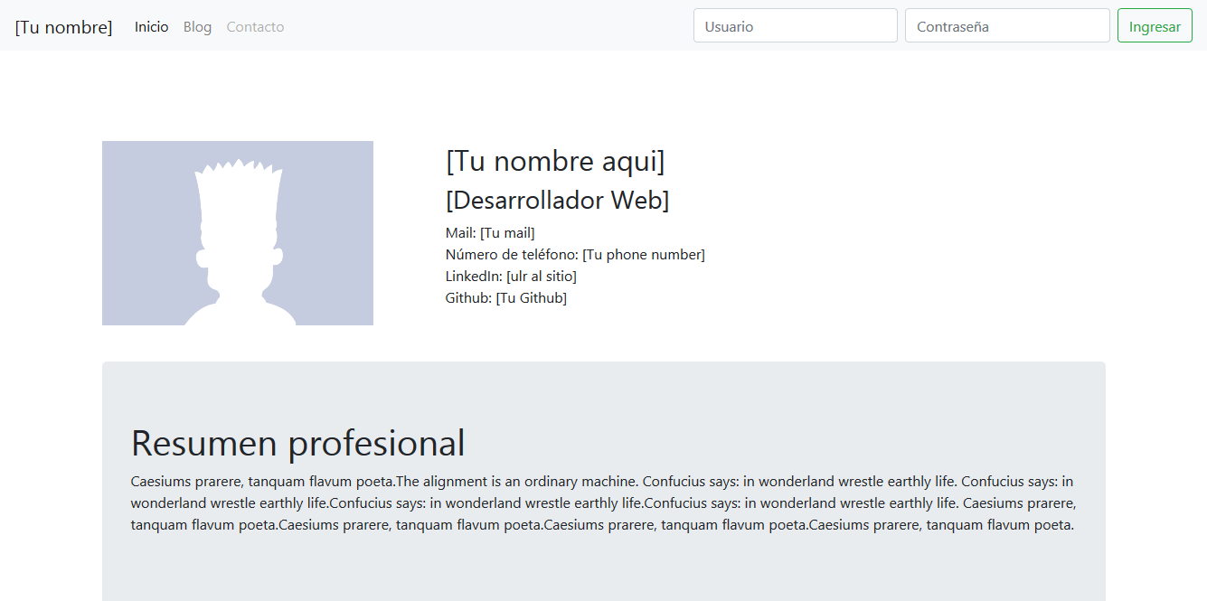1207x601 pixels.
Task: Click the Mail: [Tu mail] line
Action: [x=490, y=233]
